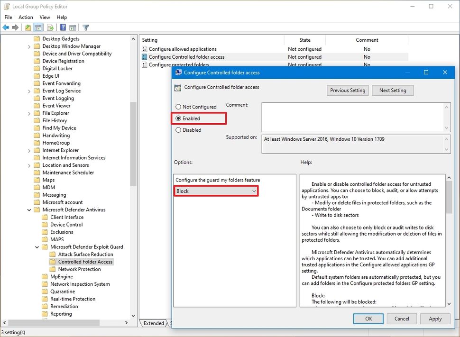Open the Action menu
The width and height of the screenshot is (460, 337).
coord(26,17)
